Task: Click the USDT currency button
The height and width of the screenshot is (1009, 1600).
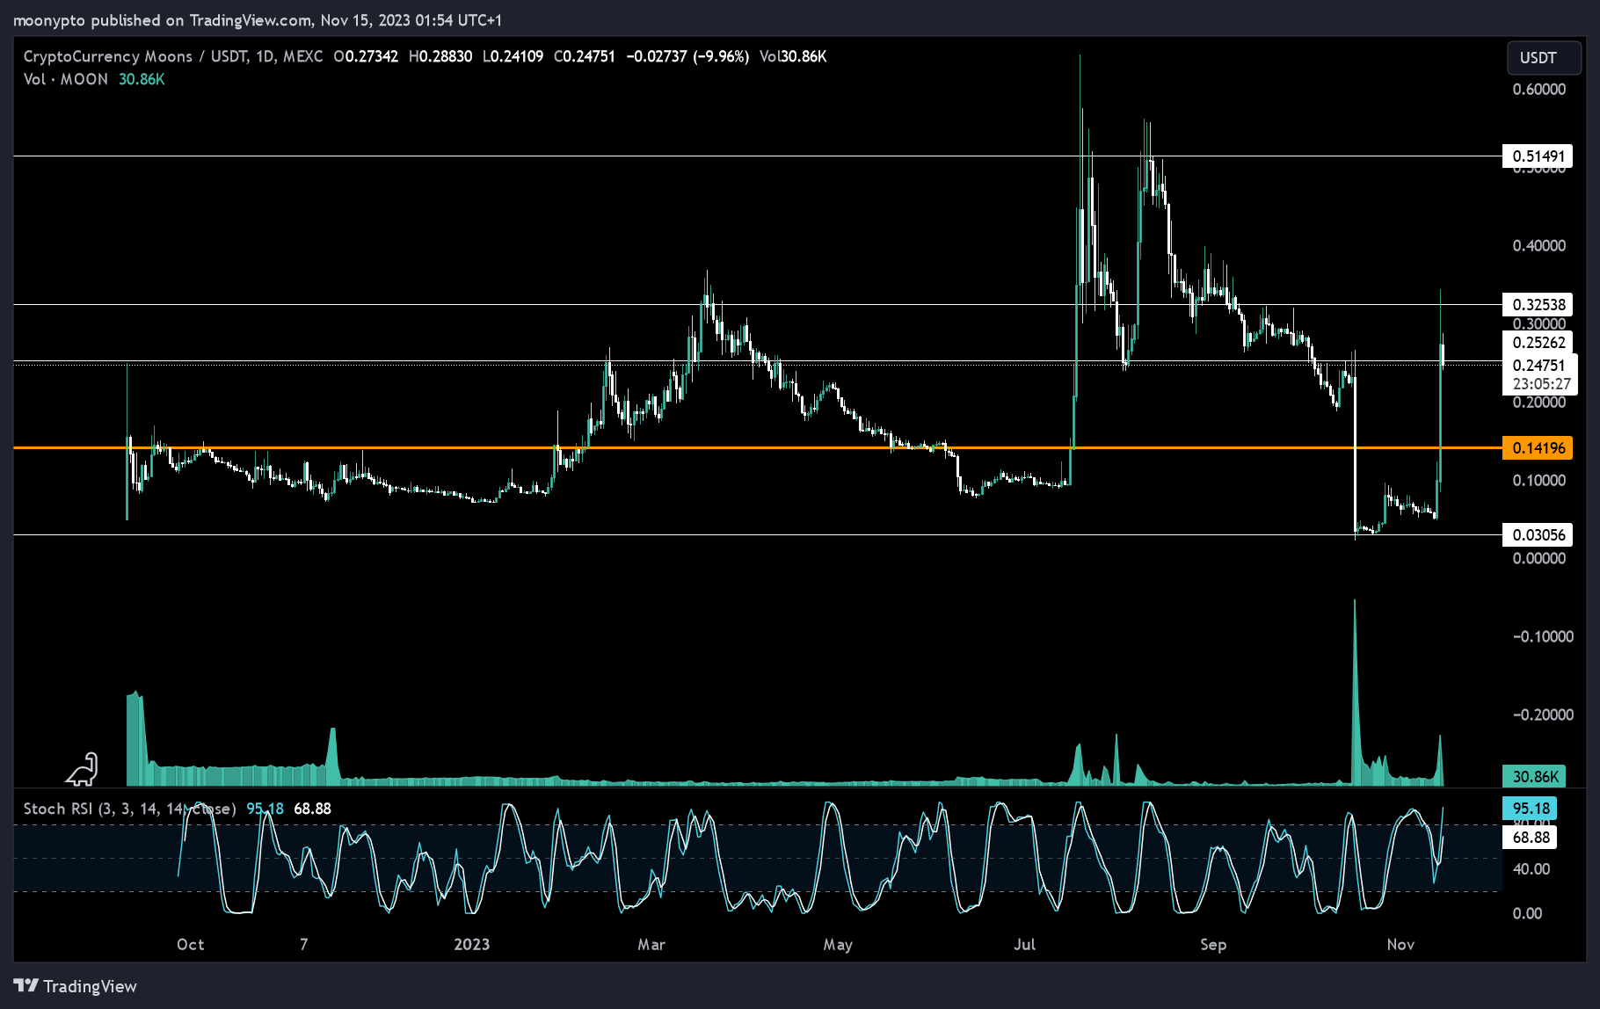Action: tap(1544, 58)
